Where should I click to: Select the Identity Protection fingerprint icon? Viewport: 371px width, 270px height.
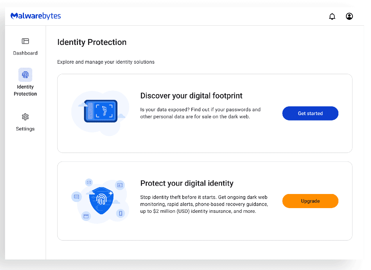click(x=25, y=75)
